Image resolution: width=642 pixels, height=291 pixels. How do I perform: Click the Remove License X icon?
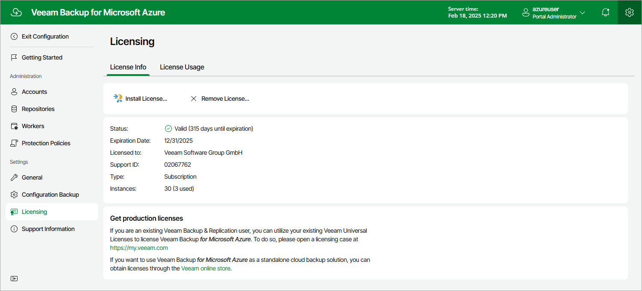point(194,99)
